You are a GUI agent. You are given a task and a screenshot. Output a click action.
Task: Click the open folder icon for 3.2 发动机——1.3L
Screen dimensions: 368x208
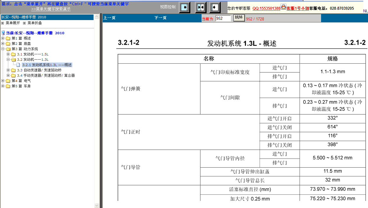pyautogui.click(x=13, y=60)
